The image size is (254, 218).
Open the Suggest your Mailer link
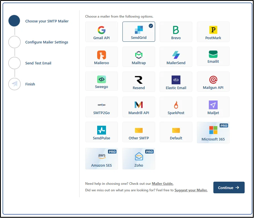(191, 190)
